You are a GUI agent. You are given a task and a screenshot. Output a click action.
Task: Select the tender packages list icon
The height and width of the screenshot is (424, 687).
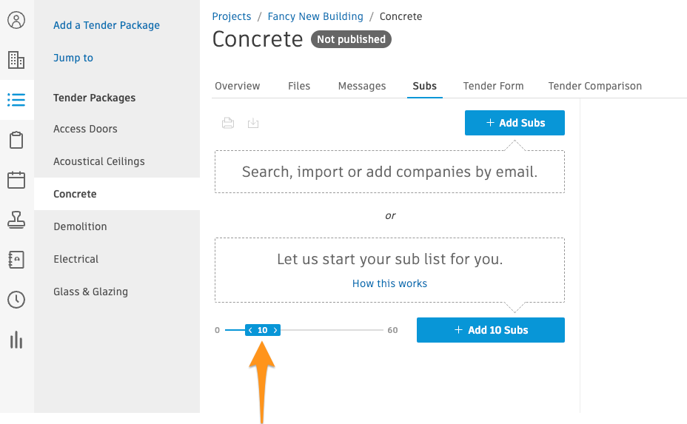pyautogui.click(x=16, y=100)
